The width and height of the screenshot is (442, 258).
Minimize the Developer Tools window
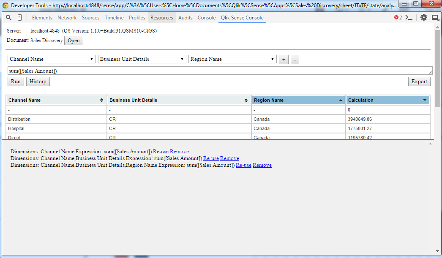(404, 4)
